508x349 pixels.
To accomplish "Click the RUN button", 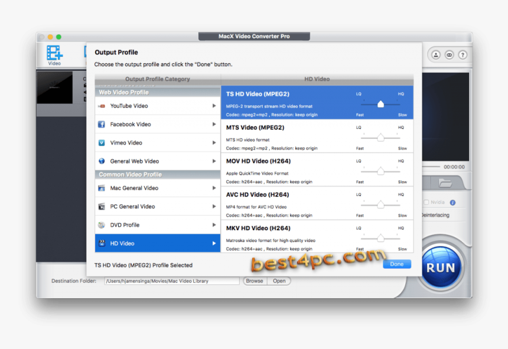I will 441,268.
